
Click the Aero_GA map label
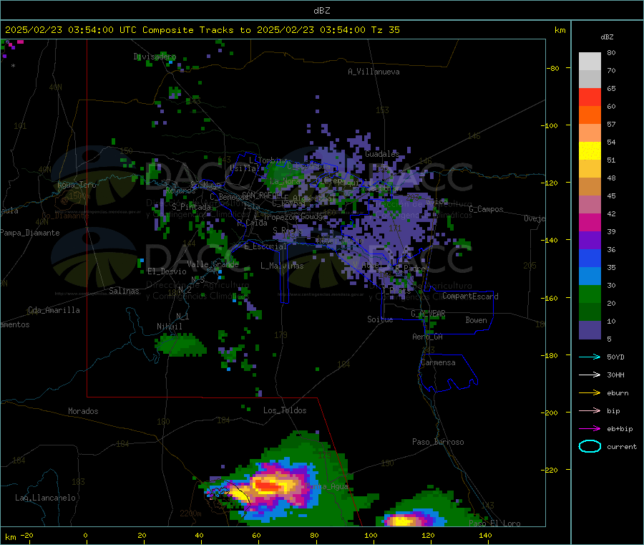427,337
